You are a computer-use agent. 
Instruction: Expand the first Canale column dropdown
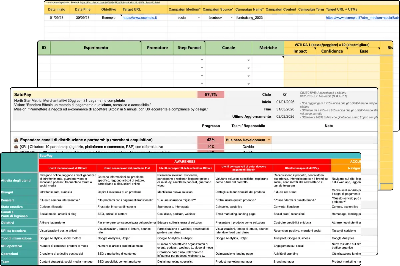[248, 60]
